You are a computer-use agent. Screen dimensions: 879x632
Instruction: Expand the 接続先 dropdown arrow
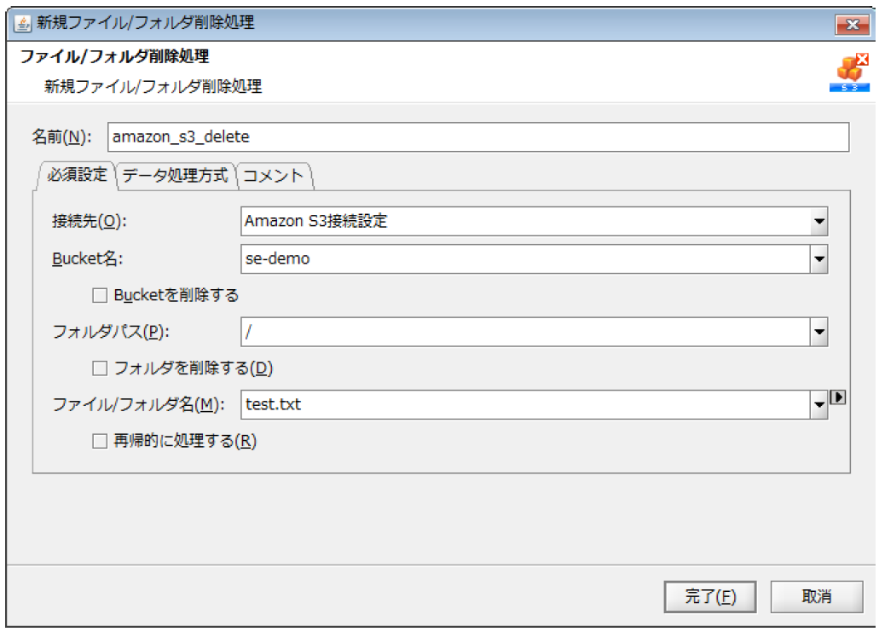pyautogui.click(x=818, y=222)
